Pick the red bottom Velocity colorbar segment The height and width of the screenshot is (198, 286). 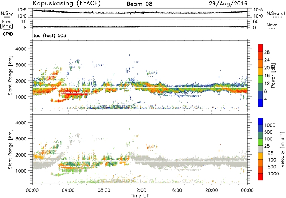261,177
